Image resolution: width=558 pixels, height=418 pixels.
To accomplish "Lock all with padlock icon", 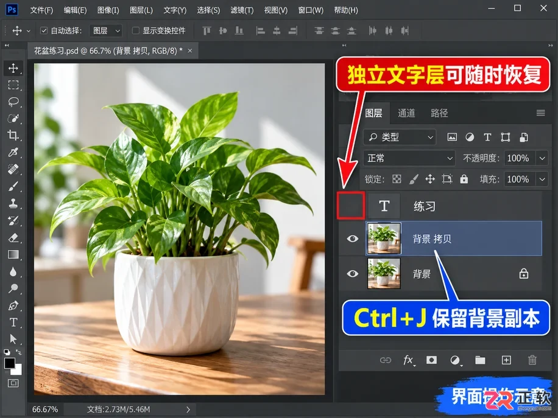I will tap(464, 179).
